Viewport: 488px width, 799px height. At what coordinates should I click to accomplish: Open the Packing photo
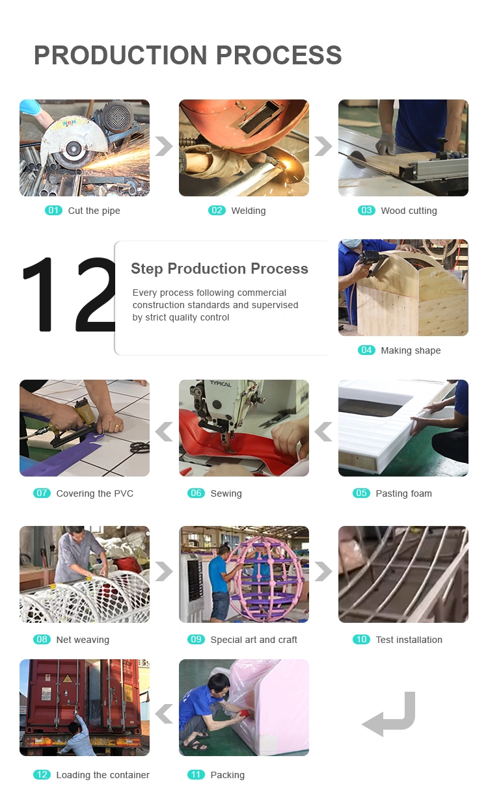tap(244, 707)
